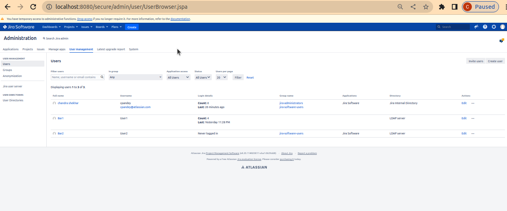This screenshot has height=211, width=507.
Task: Click the Drop access link
Action: pyautogui.click(x=85, y=19)
